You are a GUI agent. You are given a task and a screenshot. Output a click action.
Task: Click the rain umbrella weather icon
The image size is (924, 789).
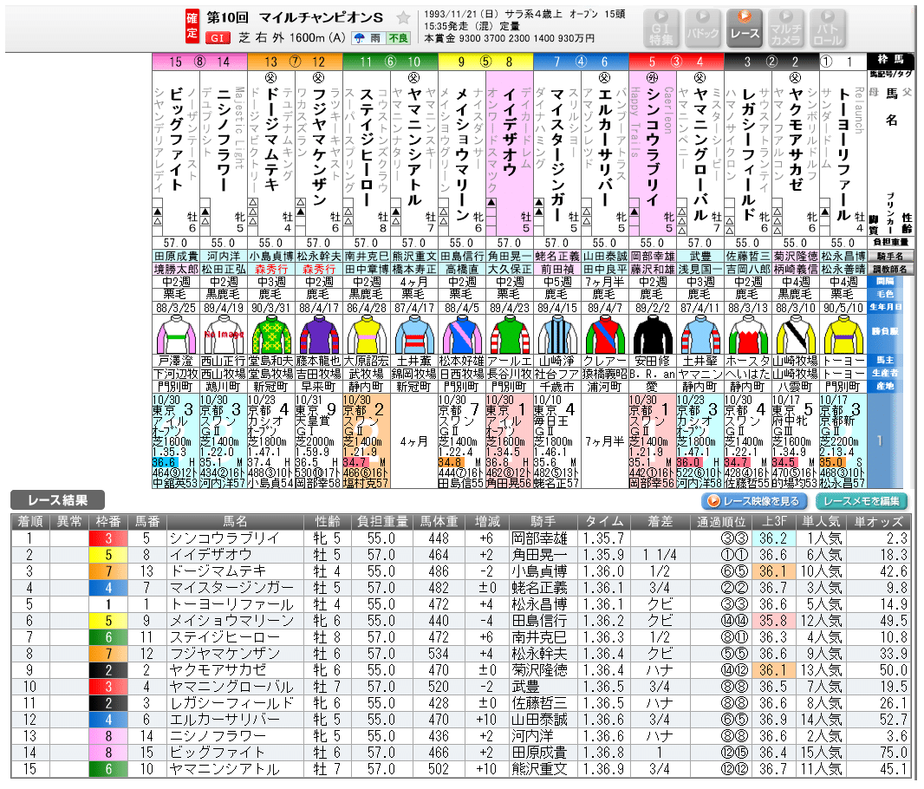(359, 38)
